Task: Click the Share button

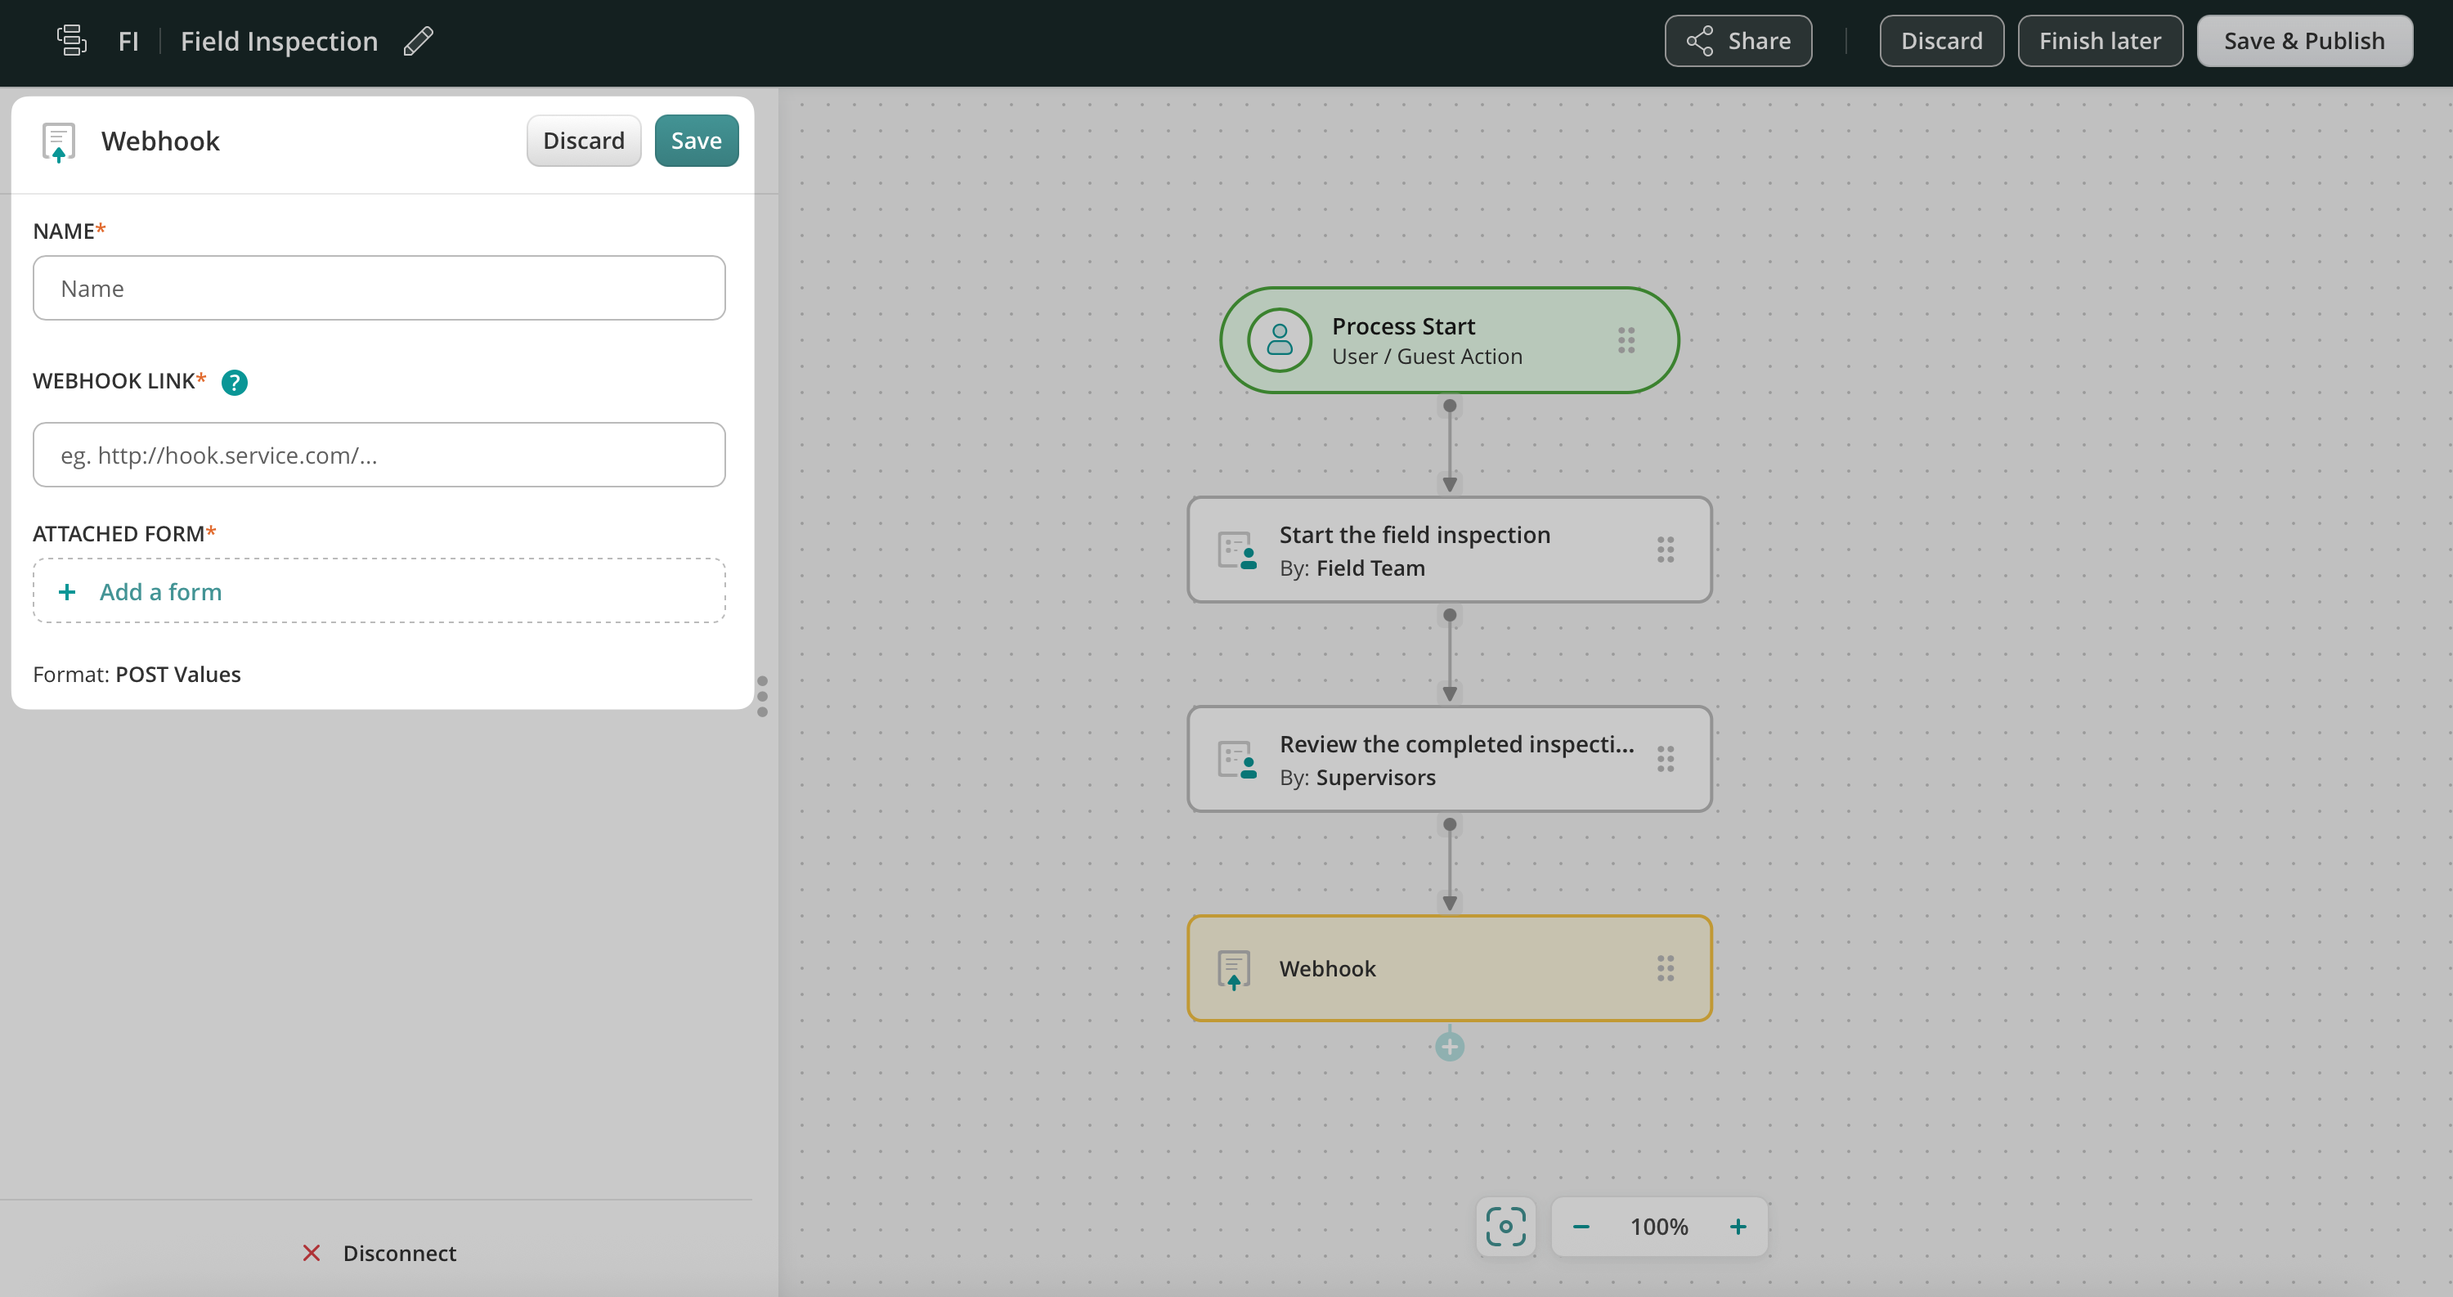Action: [1738, 41]
